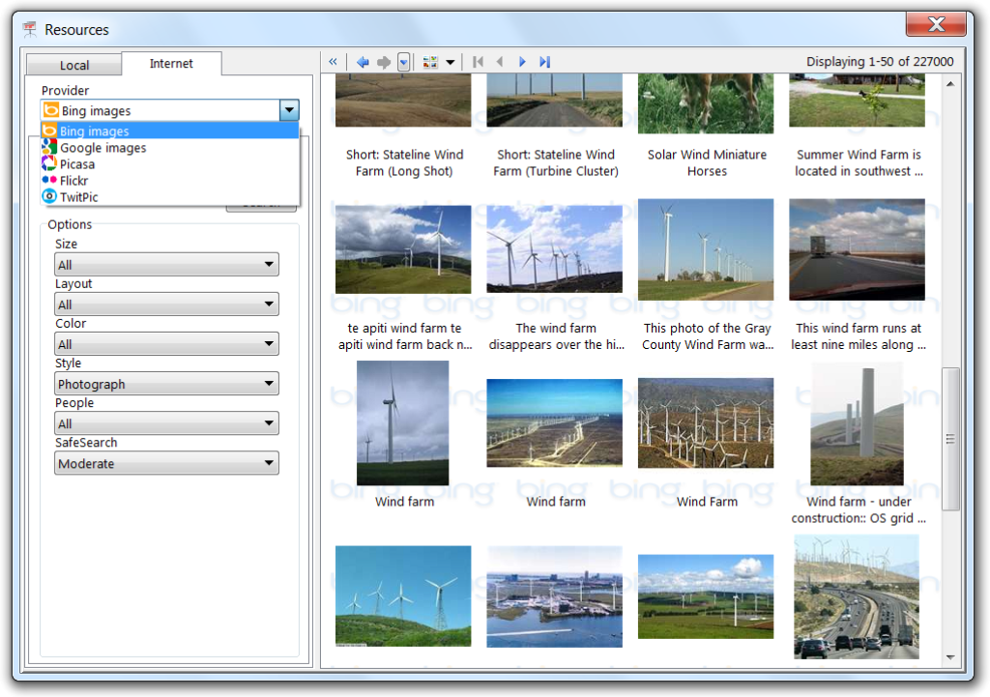Select the Gray County Wind Farm photo
The height and width of the screenshot is (697, 990).
click(x=706, y=249)
